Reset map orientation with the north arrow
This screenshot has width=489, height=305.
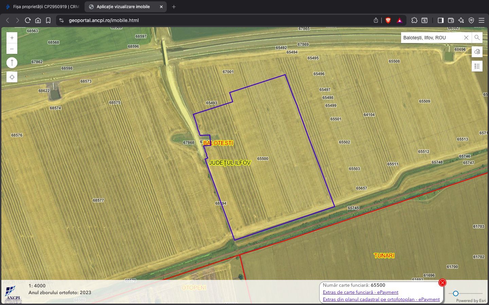(x=12, y=62)
